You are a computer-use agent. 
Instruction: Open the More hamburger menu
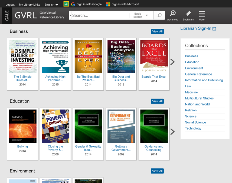point(202,15)
